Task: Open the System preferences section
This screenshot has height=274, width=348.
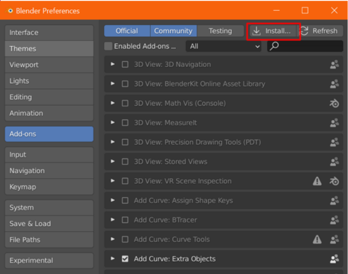Action: tap(49, 208)
